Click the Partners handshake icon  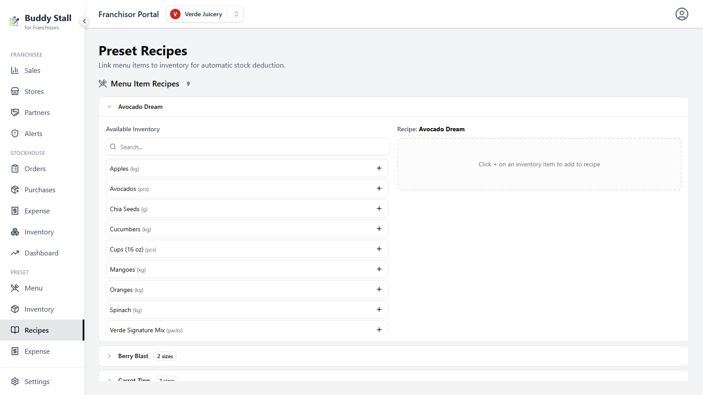pyautogui.click(x=15, y=112)
